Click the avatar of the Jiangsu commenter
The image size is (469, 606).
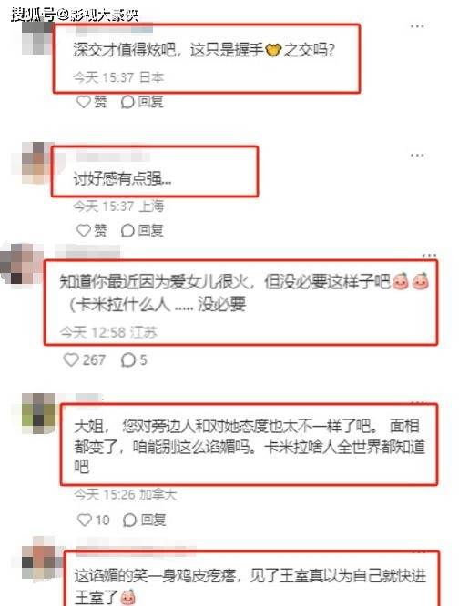click(x=21, y=264)
